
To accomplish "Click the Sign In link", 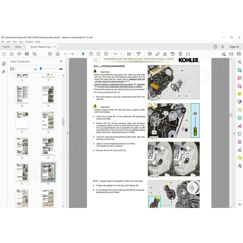I will tap(234, 47).
